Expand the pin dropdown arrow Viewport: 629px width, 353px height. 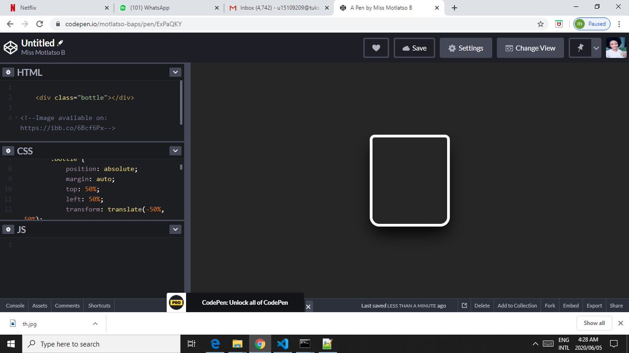[596, 48]
